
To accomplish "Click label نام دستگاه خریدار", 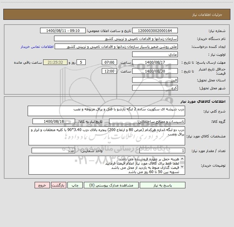I will pyautogui.click(x=211, y=39).
